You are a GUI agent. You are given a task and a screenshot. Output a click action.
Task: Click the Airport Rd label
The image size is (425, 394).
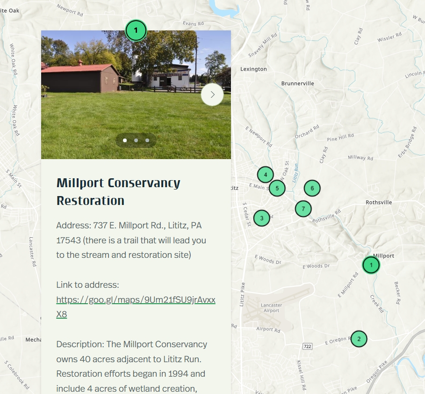point(268,329)
